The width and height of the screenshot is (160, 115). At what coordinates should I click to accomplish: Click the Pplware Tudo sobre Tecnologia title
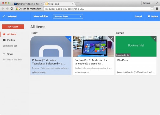click(49, 62)
